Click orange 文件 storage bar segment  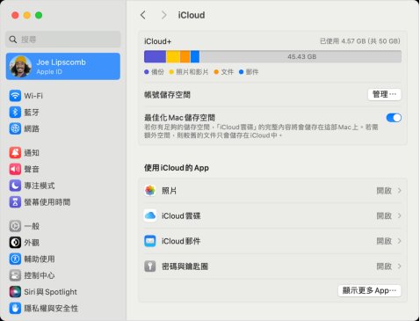(185, 56)
